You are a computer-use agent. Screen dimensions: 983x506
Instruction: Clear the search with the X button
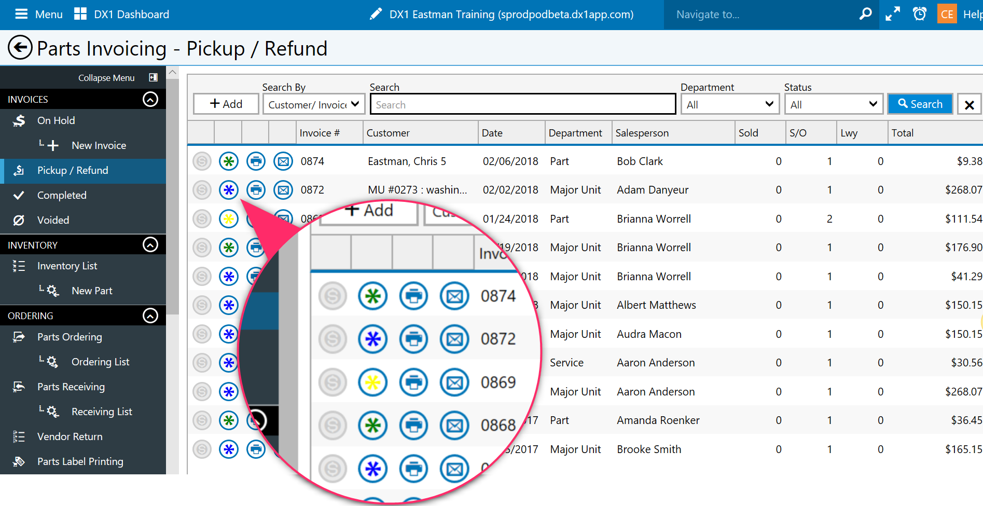point(969,105)
